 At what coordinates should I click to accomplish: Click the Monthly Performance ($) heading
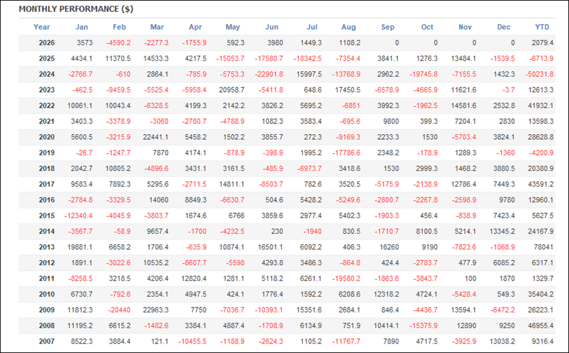[76, 9]
